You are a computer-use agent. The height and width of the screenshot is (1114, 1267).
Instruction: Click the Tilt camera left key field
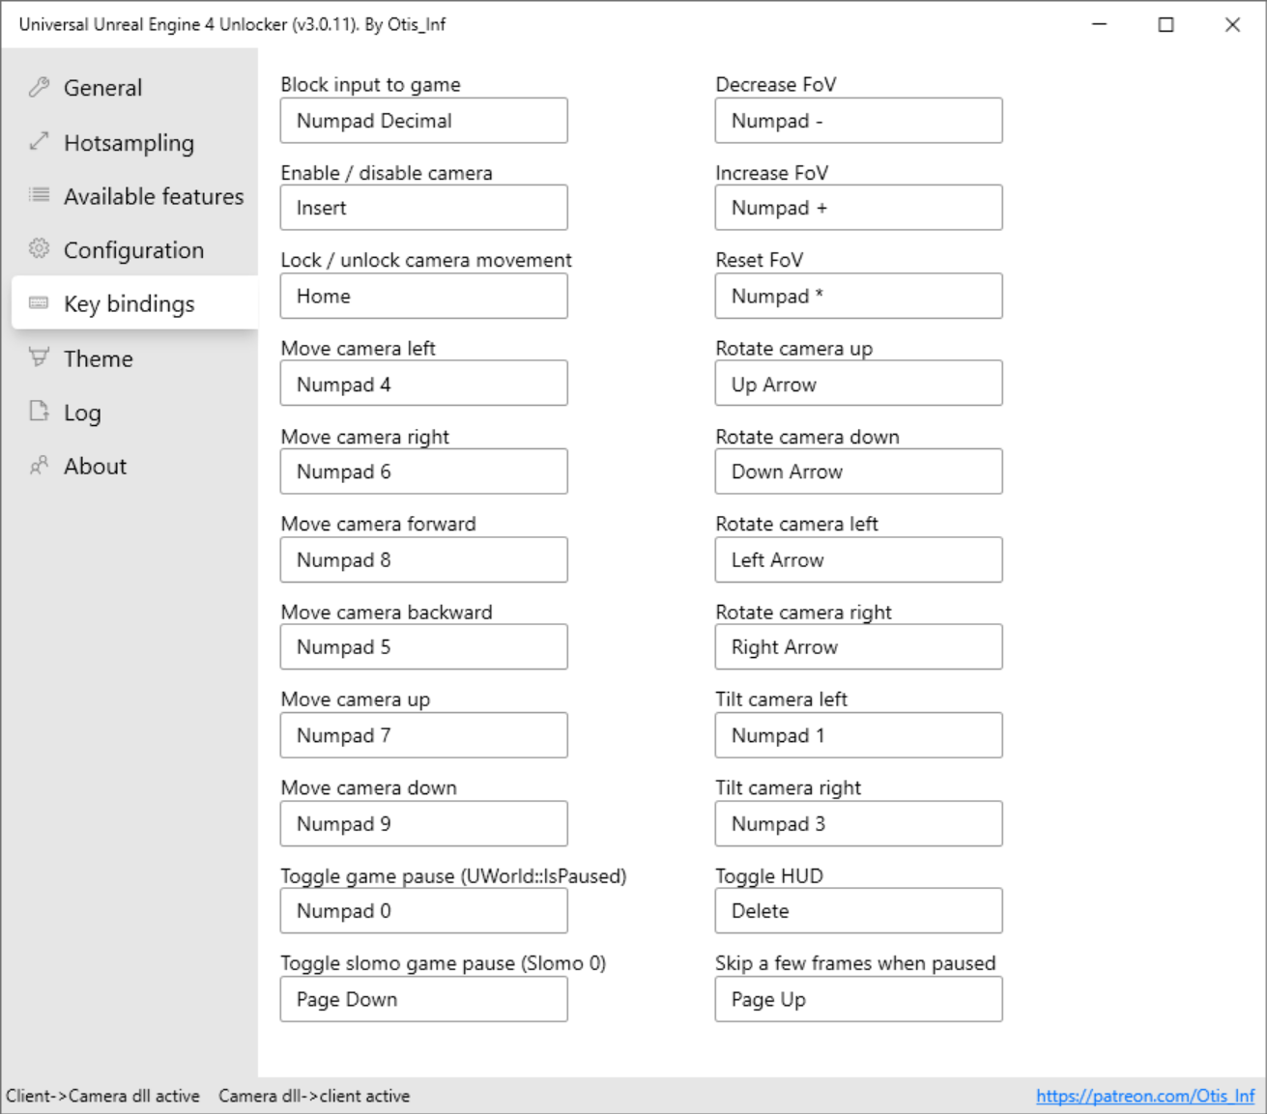point(858,735)
